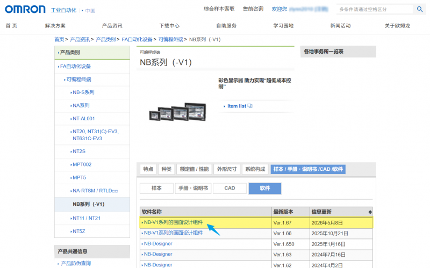Open MPT002 in sidebar
This screenshot has width=430, height=268.
tap(82, 164)
